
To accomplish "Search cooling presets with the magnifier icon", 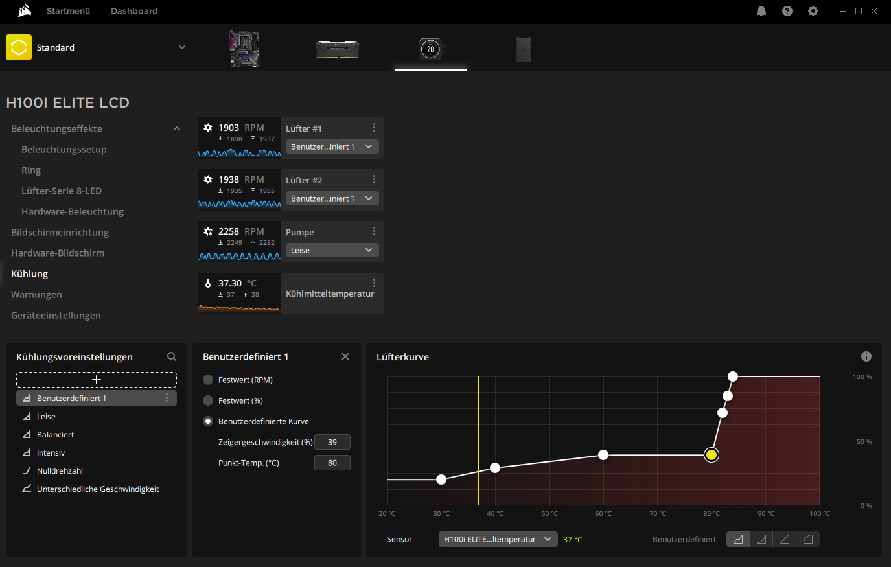I will click(x=172, y=356).
